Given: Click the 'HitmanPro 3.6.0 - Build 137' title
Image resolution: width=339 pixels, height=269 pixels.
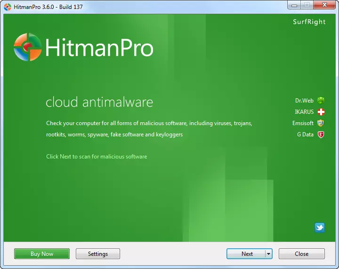Looking at the screenshot, I should [48, 7].
